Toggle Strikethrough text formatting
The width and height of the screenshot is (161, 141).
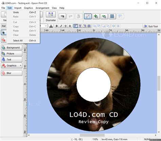coord(70,26)
